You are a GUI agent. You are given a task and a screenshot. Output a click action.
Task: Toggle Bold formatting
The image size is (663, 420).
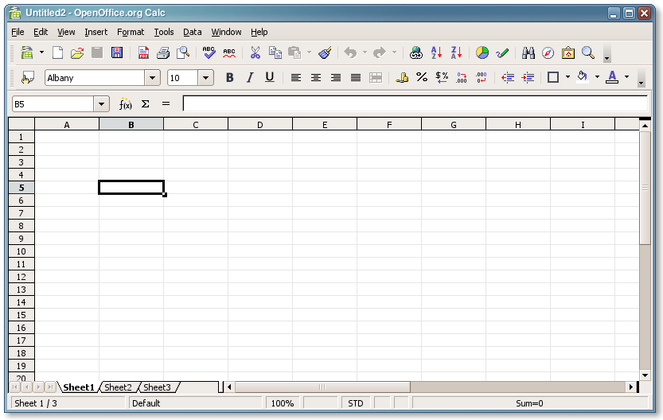[x=229, y=77]
